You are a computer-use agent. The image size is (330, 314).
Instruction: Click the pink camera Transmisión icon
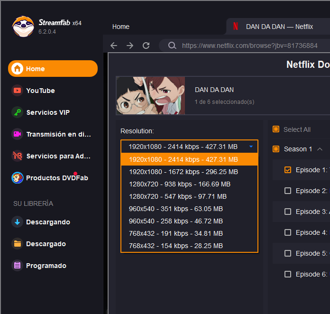pyautogui.click(x=17, y=134)
